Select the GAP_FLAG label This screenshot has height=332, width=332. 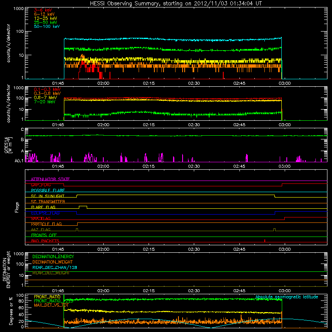41,185
